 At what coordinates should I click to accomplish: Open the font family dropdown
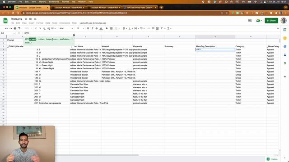point(66,28)
